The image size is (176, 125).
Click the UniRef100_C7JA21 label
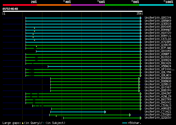pyautogui.click(x=158, y=112)
